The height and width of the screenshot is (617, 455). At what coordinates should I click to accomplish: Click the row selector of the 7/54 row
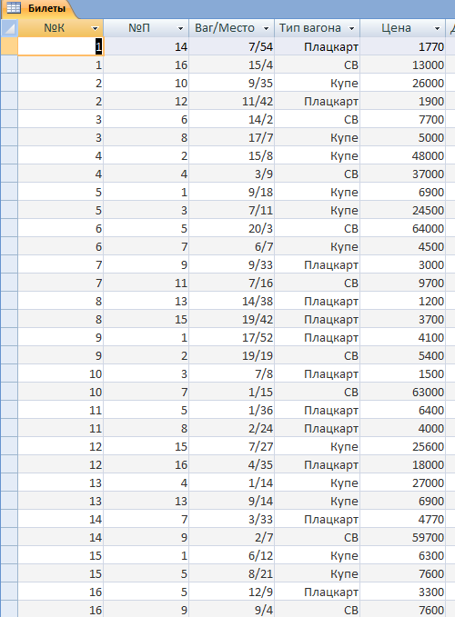9,46
